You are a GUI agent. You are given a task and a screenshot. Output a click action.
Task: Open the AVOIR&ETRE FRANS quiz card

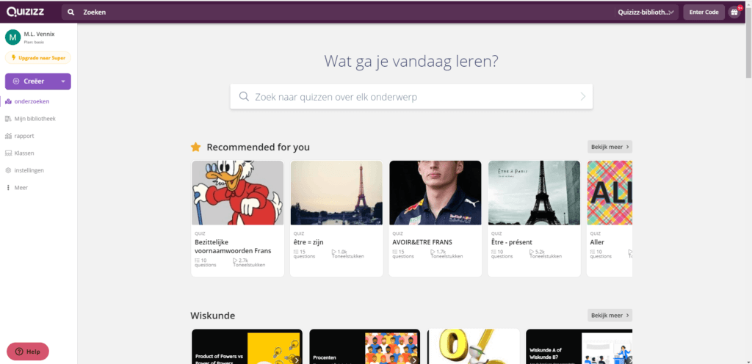coord(435,218)
